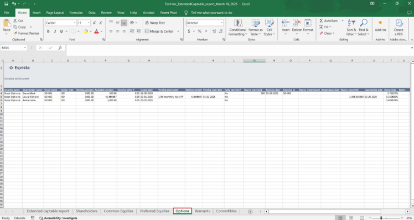Activate Format Painter
Viewport: 414px width, 220px height.
[x=27, y=33]
